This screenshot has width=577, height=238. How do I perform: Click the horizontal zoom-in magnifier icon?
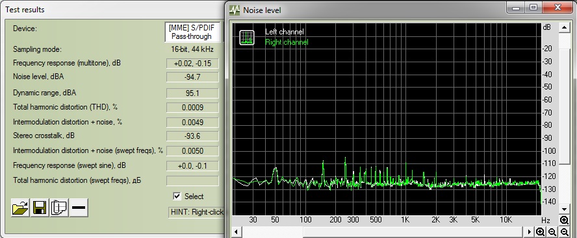tap(540, 232)
